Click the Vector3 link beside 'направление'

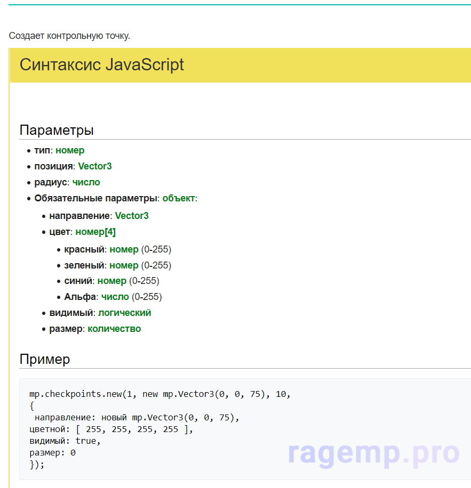(132, 216)
